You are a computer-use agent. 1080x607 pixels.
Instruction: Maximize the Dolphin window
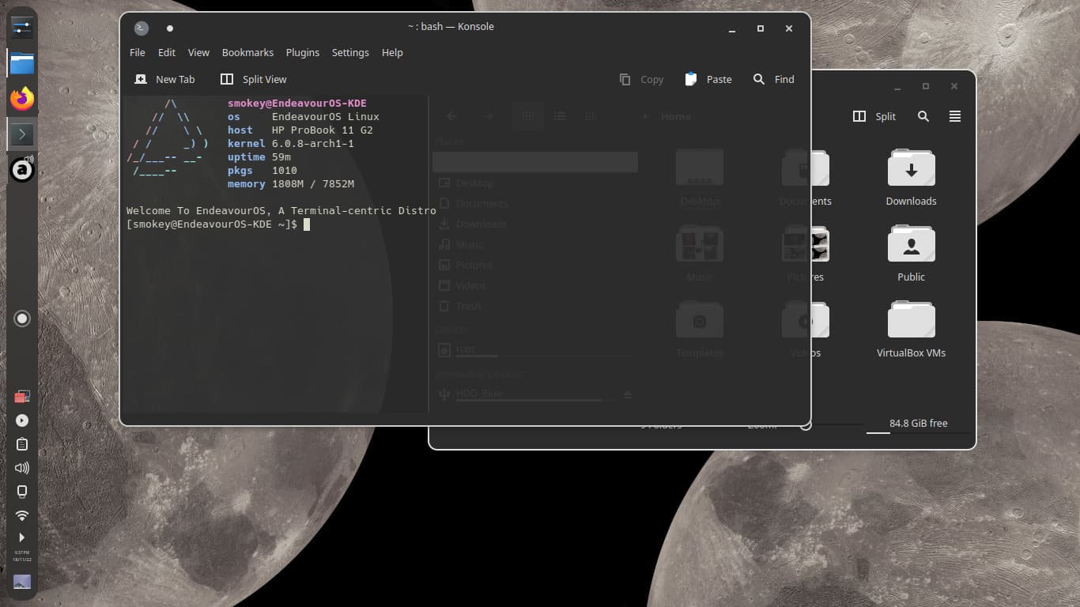point(926,86)
